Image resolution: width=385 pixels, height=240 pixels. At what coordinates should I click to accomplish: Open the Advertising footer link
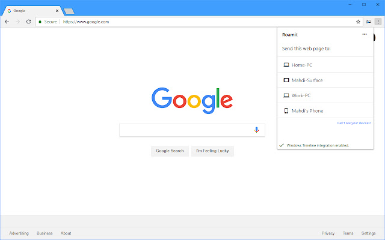pyautogui.click(x=19, y=233)
